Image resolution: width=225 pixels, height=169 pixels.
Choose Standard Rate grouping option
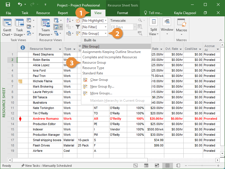coord(93,73)
